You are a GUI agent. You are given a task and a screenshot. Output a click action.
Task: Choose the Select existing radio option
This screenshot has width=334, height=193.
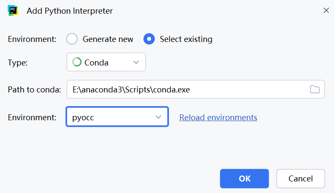click(x=149, y=39)
